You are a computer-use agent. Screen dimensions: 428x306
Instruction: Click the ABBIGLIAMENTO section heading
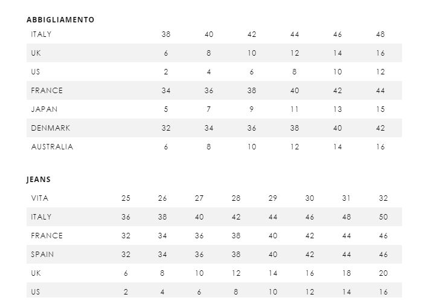[60, 20]
